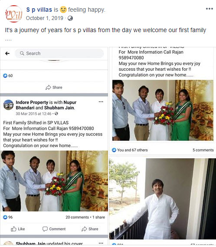Open the Shubham Jain post options menu
This screenshot has height=247, width=216.
coord(101,244)
